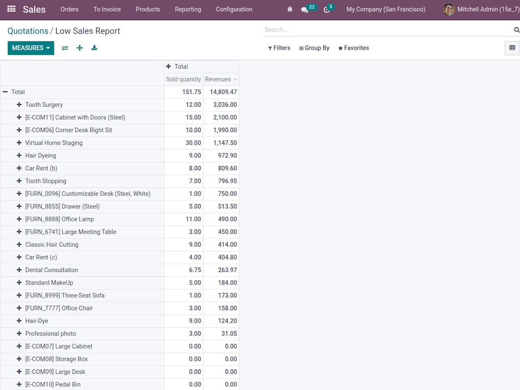Open conversations messages icon
The height and width of the screenshot is (390, 520).
point(305,10)
